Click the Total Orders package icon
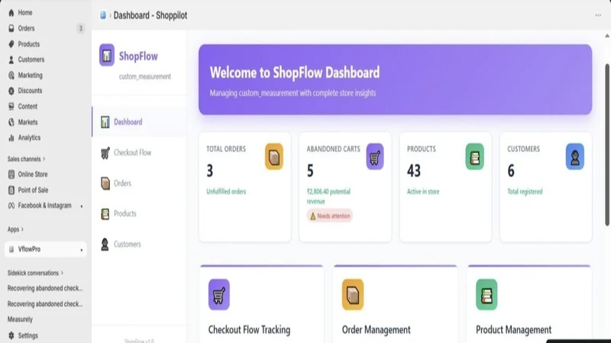Viewport: 611px width, 343px height. point(274,157)
